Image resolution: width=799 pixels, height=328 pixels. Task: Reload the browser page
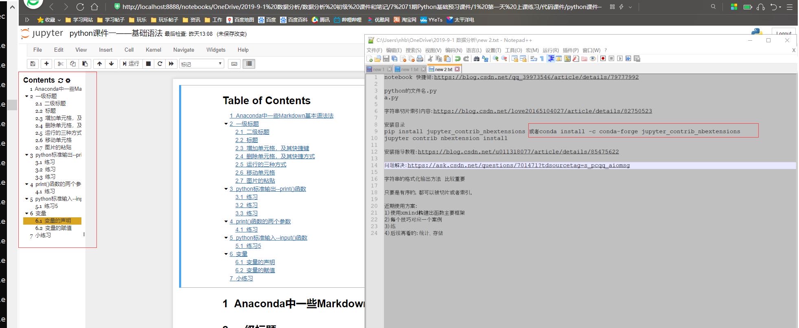80,7
